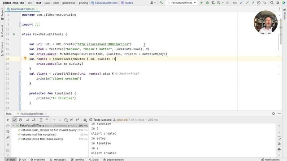Viewport: 287px width, 161px height.
Task: Open the localhost:8888/prices URL link
Action: [103, 44]
